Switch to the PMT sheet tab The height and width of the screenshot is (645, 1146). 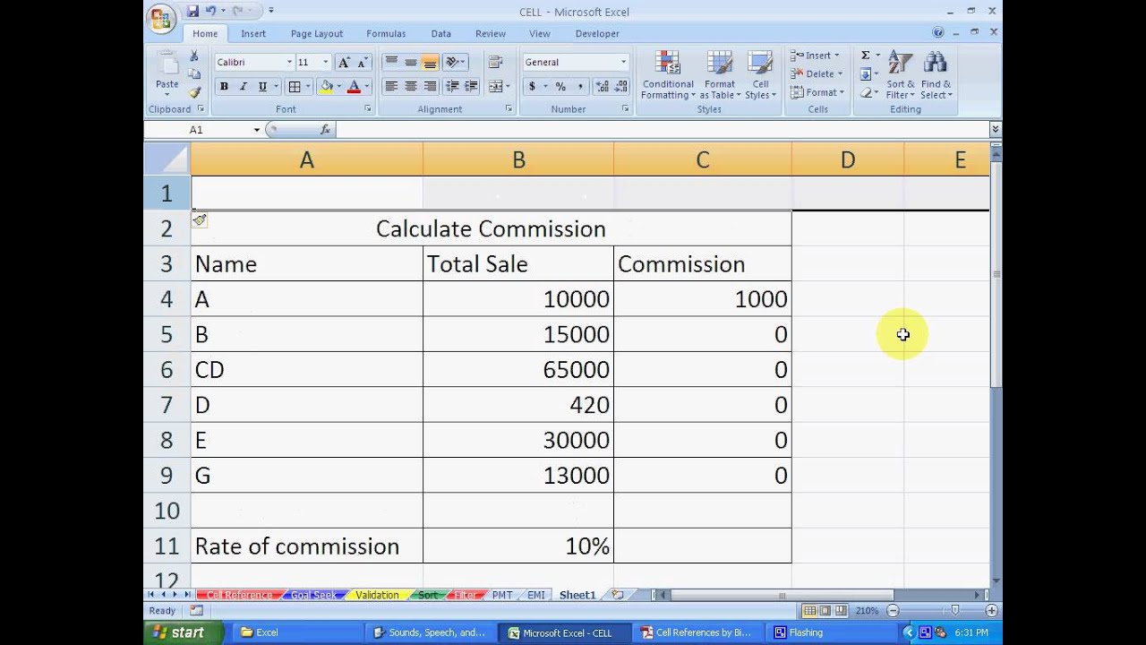502,595
